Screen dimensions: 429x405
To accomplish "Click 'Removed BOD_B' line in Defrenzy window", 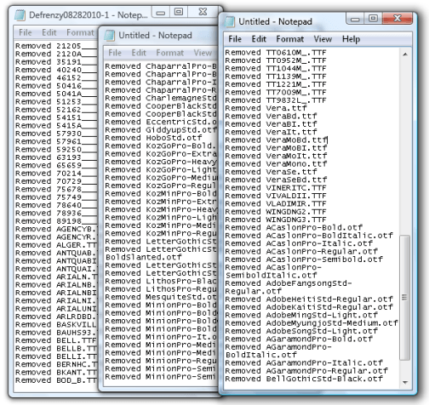I will [56, 380].
